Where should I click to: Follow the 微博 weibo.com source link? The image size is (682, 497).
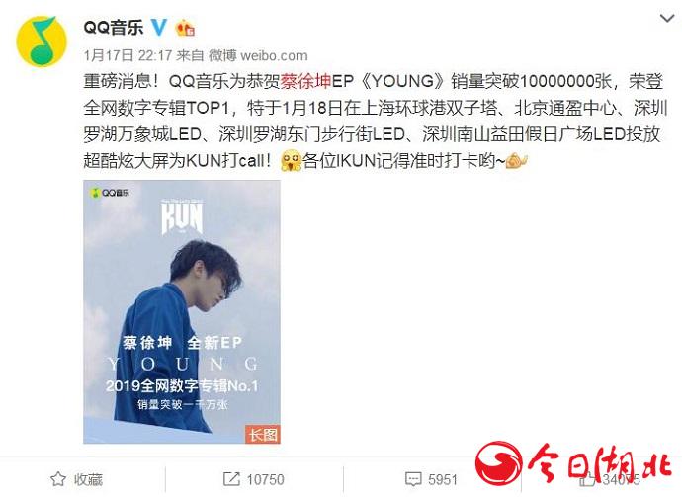(258, 55)
